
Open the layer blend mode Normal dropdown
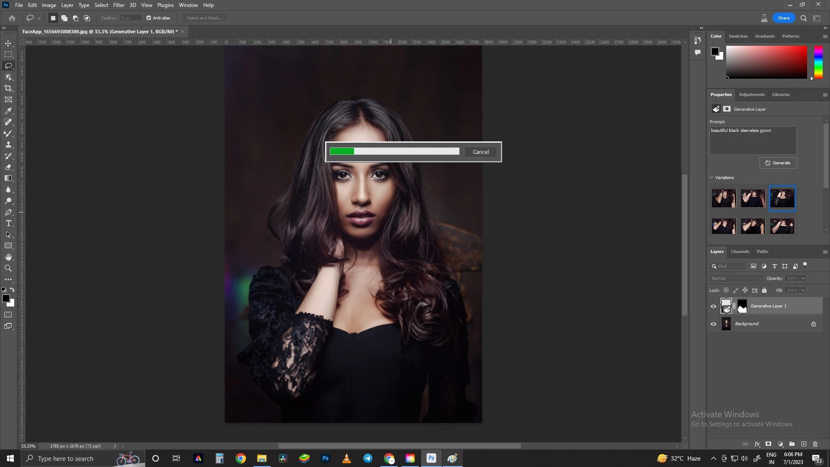pos(736,278)
